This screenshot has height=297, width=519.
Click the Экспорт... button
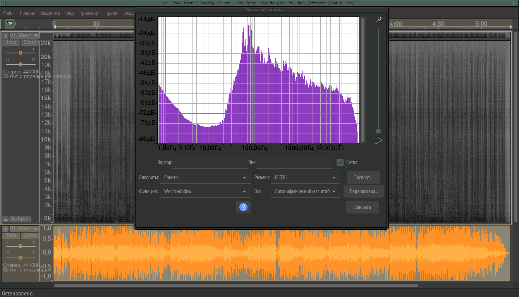363,178
